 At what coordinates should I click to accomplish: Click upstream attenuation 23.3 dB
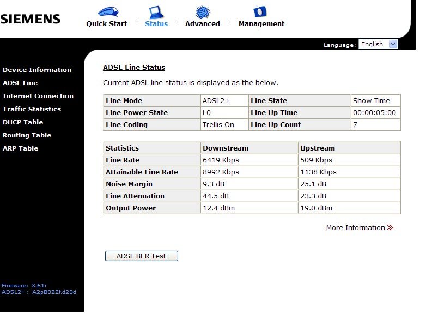(x=313, y=196)
